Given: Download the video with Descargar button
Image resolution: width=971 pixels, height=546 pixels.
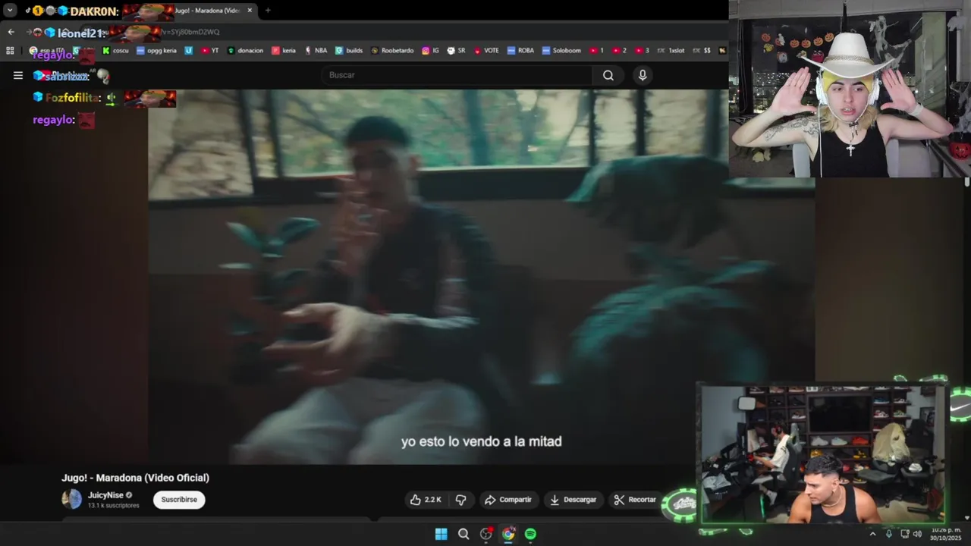Looking at the screenshot, I should (x=573, y=500).
